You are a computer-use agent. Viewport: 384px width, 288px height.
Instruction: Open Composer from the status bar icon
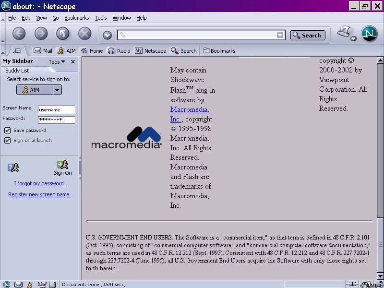click(42, 285)
